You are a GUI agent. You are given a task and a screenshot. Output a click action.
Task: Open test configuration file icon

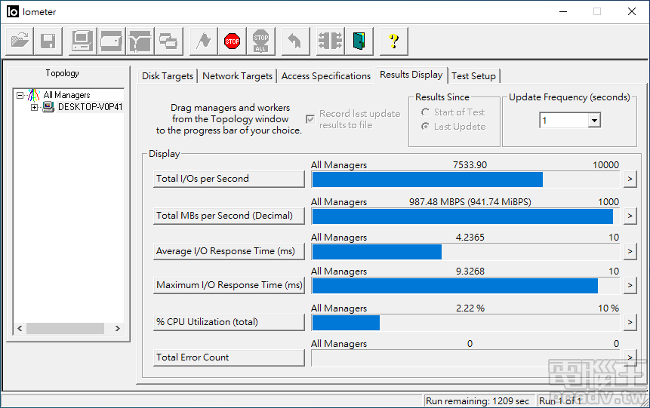(x=20, y=41)
